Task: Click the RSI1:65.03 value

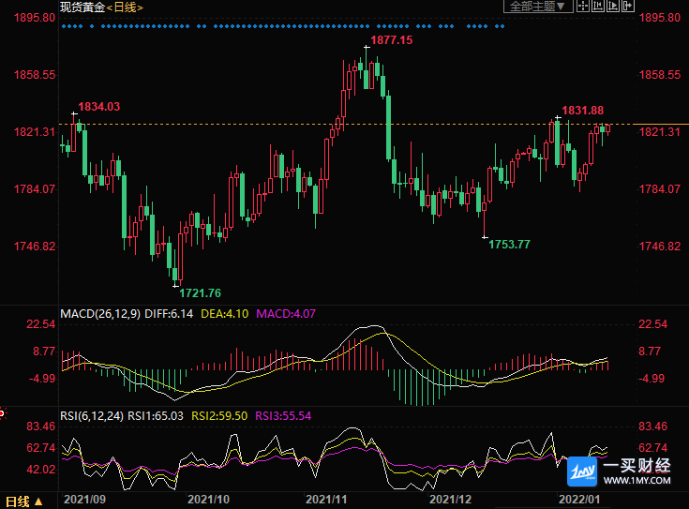Action: [156, 416]
